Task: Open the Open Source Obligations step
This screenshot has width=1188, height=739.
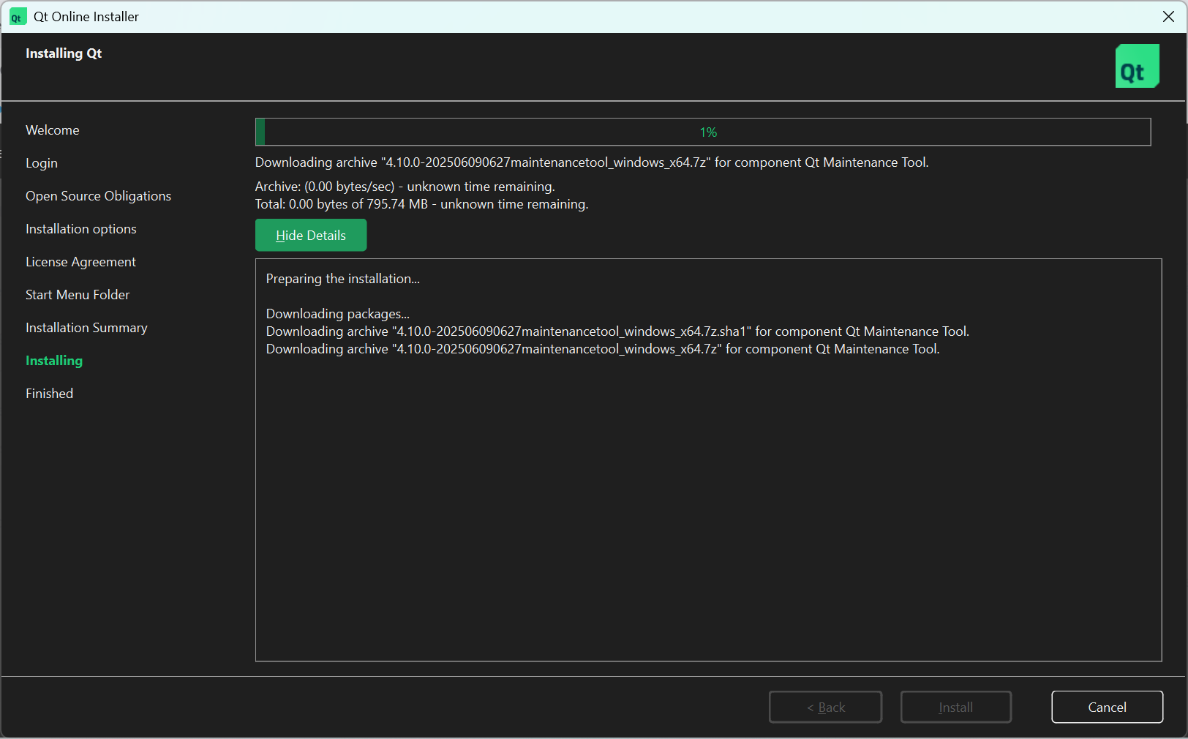Action: (x=98, y=196)
